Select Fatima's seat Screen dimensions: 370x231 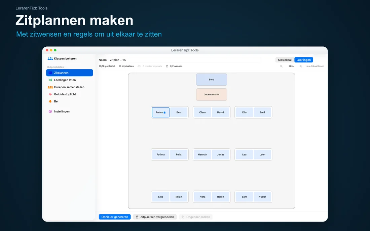point(161,154)
